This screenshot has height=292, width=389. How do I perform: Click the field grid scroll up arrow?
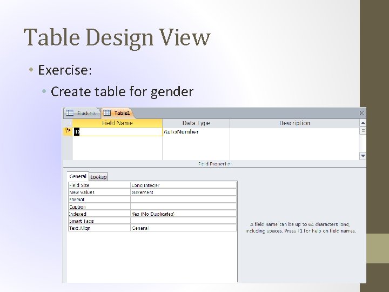point(363,123)
